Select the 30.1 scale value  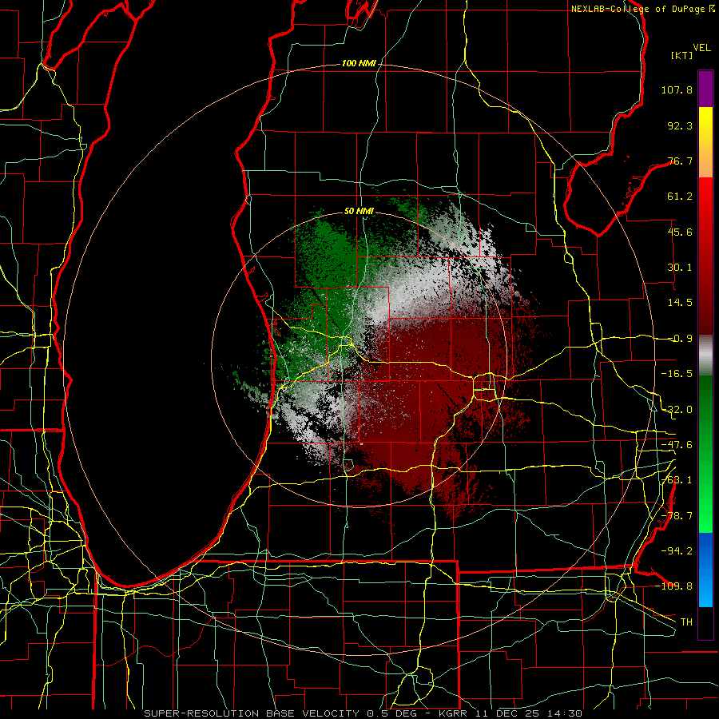pos(680,268)
